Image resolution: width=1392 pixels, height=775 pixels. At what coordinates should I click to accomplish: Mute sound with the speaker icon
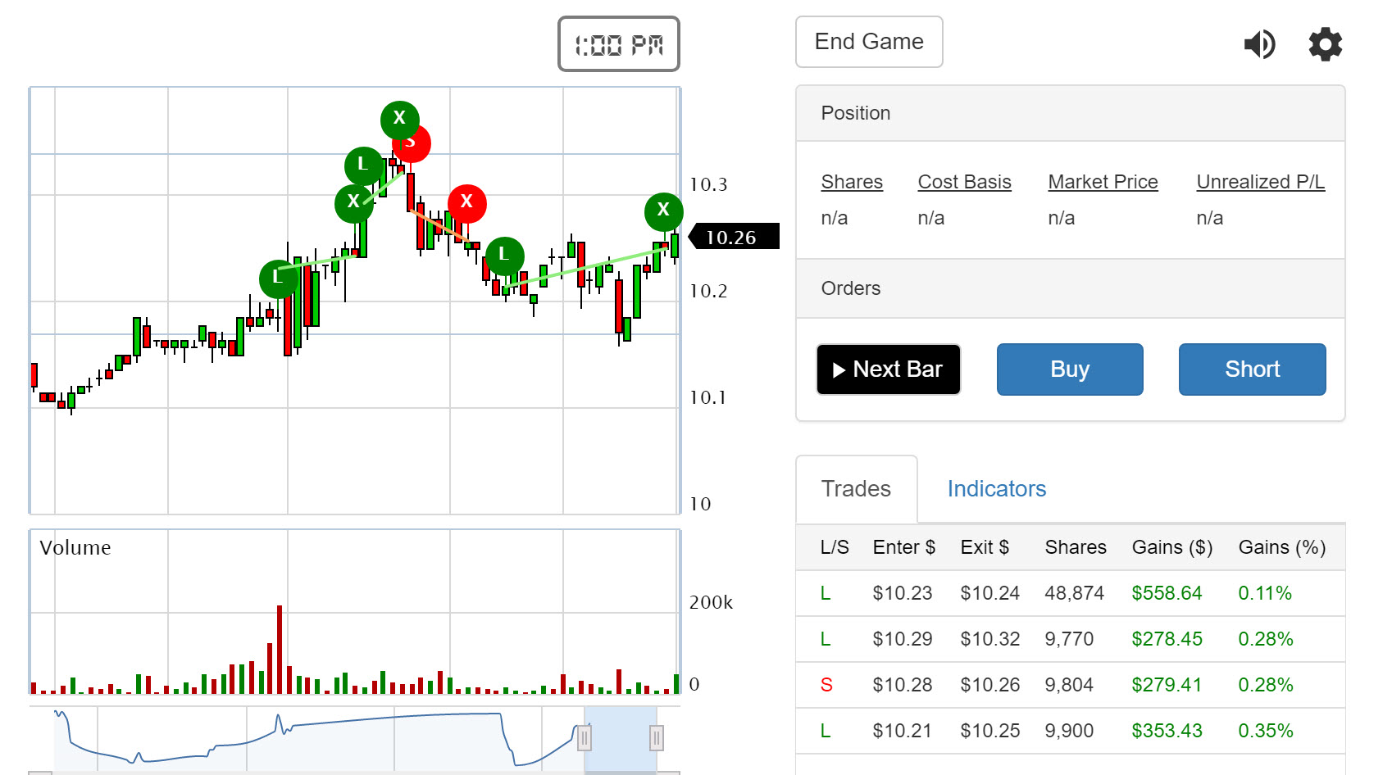1259,44
